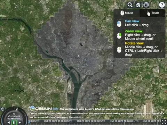The height and width of the screenshot is (125, 167).
Task: Click the 1x speed label
Action: [x=14, y=114]
